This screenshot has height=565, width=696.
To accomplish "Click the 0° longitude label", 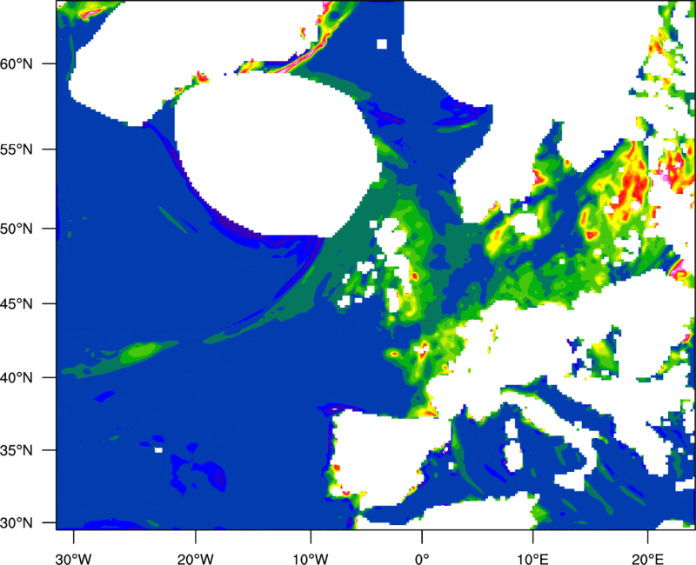I will (x=422, y=559).
